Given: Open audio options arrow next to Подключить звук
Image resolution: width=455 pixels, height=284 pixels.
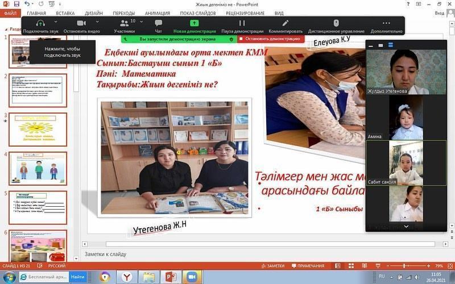Looking at the screenshot, I should (56, 22).
